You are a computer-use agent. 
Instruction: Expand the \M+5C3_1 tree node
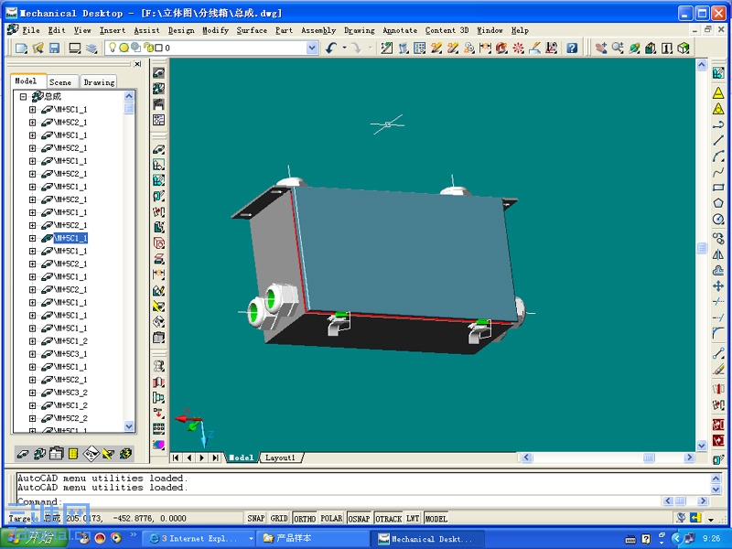[32, 354]
